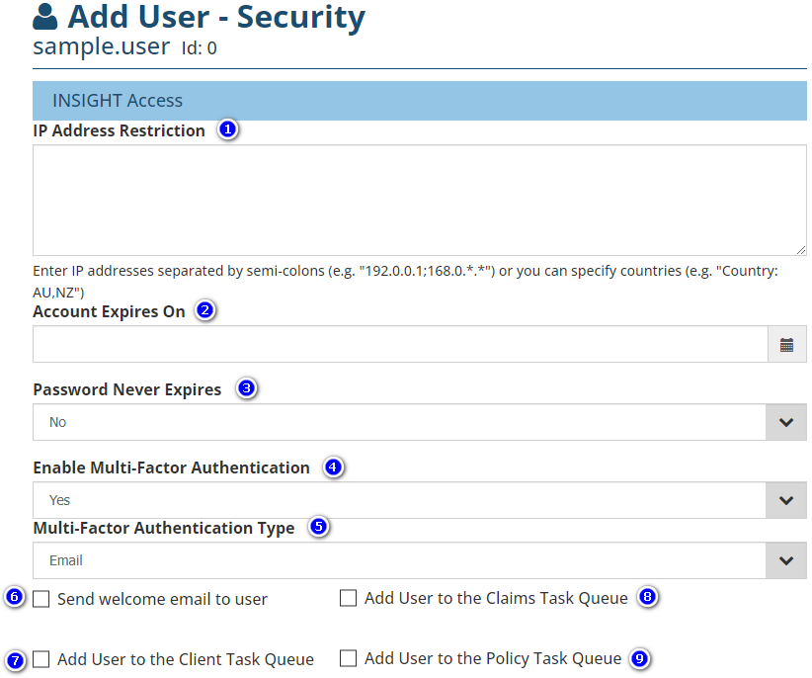Click numbered marker 8 beside Claims Task Queue

(647, 597)
